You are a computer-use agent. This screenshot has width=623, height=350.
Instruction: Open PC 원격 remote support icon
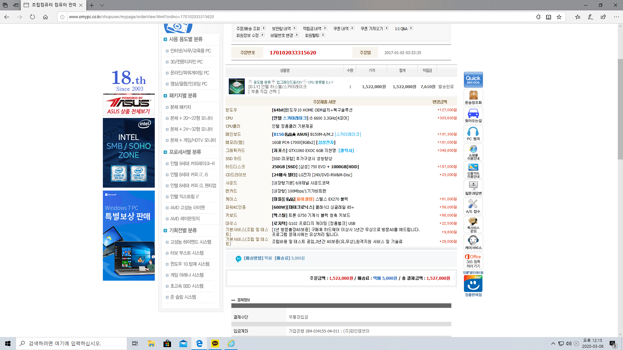click(x=473, y=134)
